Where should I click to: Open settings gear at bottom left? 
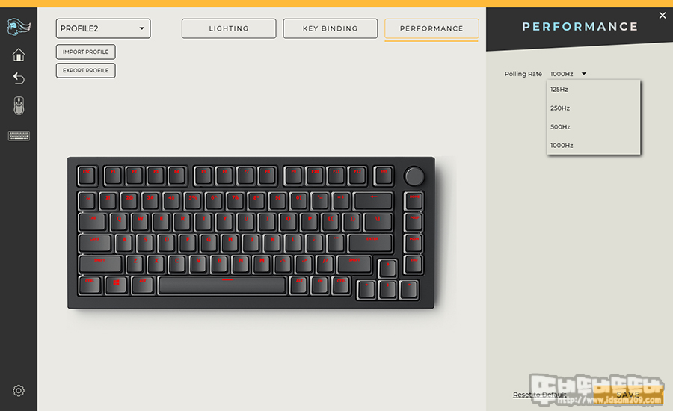(19, 390)
